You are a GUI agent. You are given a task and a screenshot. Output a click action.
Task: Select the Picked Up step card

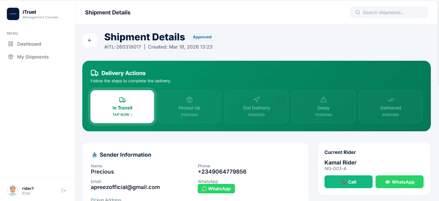tap(189, 106)
